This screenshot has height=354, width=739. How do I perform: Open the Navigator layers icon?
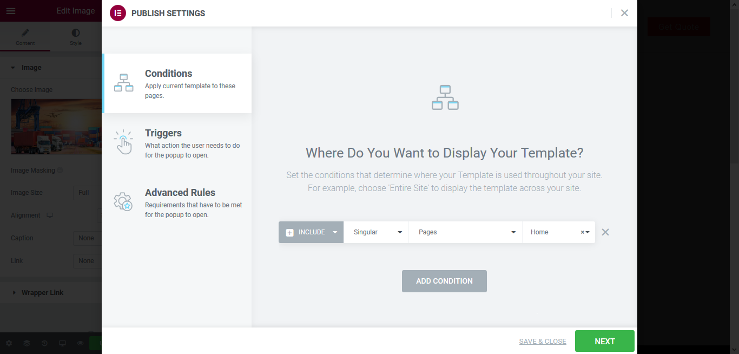point(27,343)
